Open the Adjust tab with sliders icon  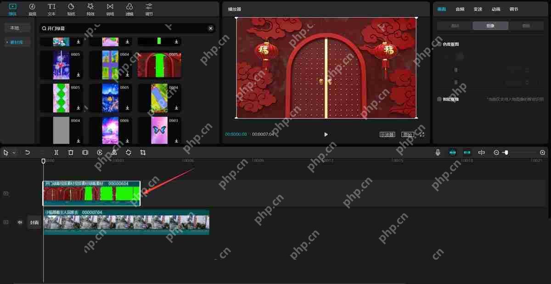click(149, 9)
